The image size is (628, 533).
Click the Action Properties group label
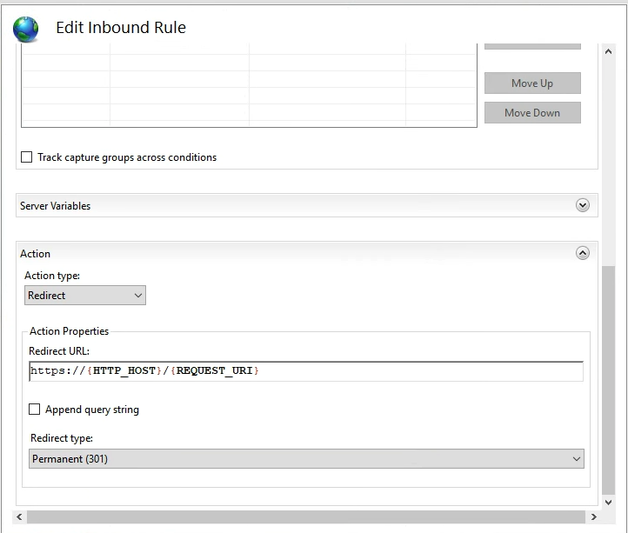point(69,331)
